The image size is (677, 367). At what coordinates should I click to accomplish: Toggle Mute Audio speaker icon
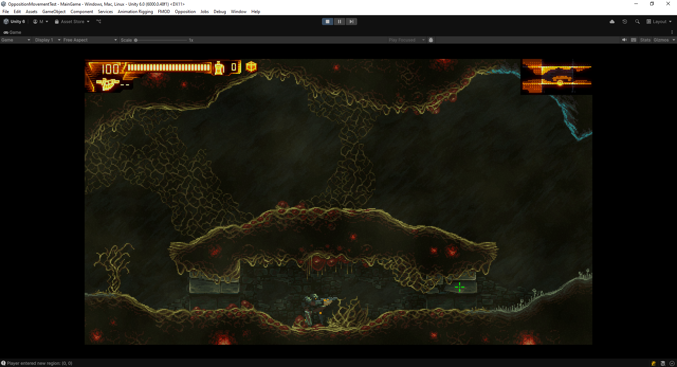624,40
